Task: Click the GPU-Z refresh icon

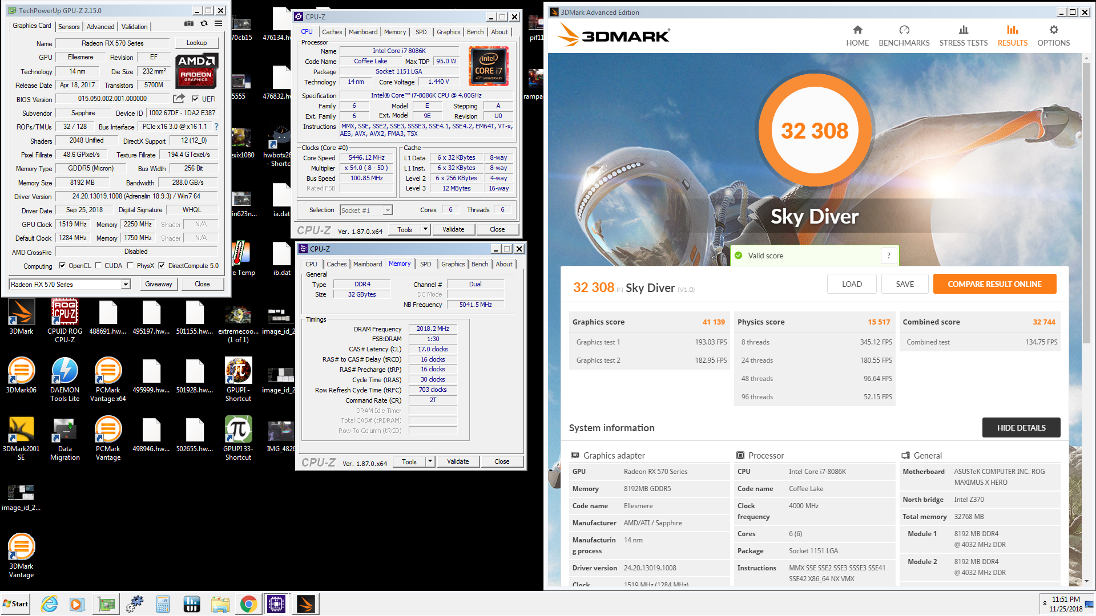Action: pos(204,24)
